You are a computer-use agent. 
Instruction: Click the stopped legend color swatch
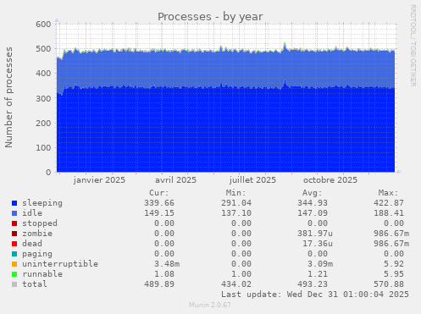pyautogui.click(x=14, y=223)
